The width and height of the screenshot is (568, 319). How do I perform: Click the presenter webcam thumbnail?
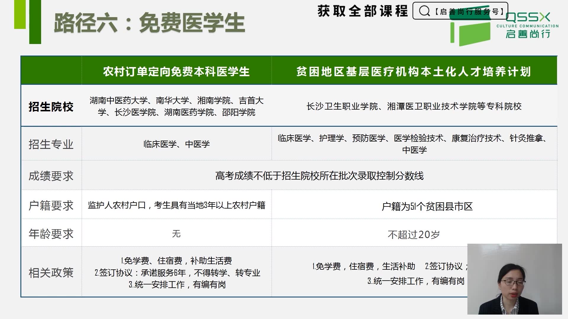coord(514,279)
